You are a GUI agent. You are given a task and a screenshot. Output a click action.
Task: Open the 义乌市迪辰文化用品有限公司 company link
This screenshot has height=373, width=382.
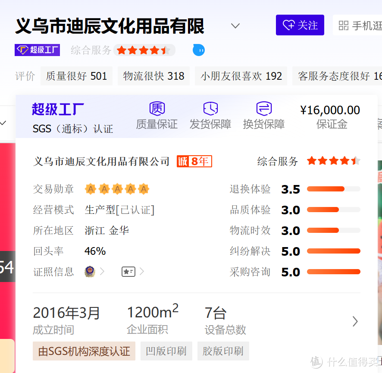101,162
